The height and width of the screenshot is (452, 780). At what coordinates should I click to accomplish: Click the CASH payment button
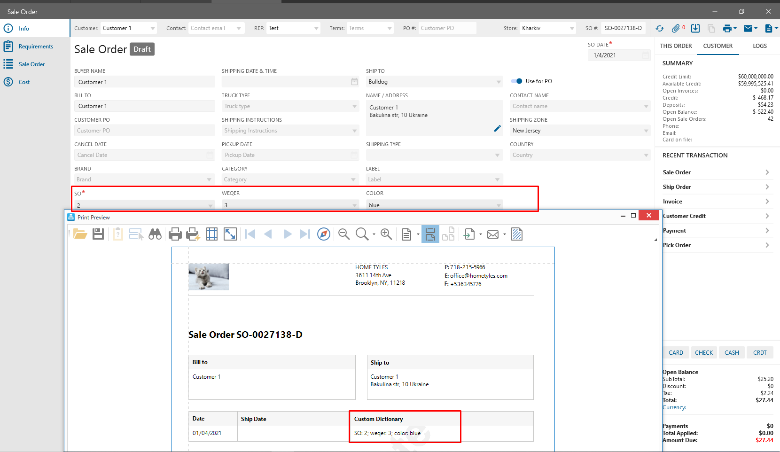coord(732,353)
